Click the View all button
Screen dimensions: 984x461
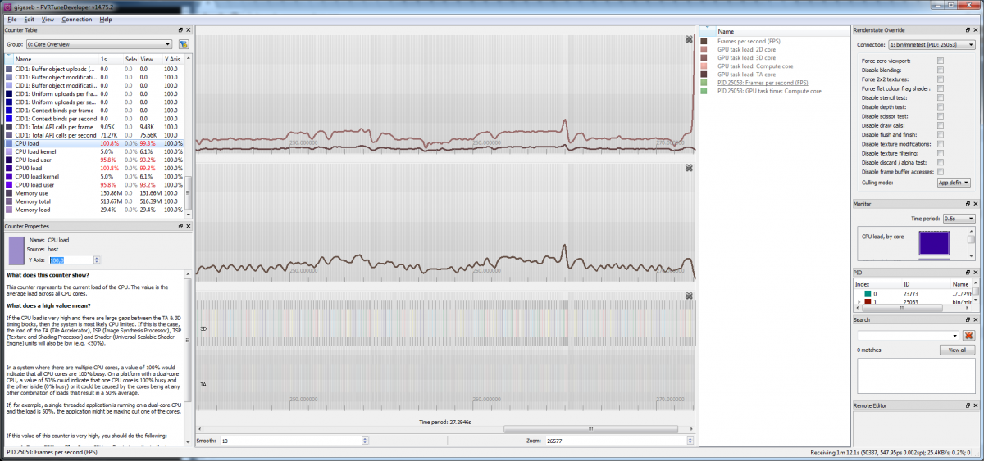[x=957, y=350]
